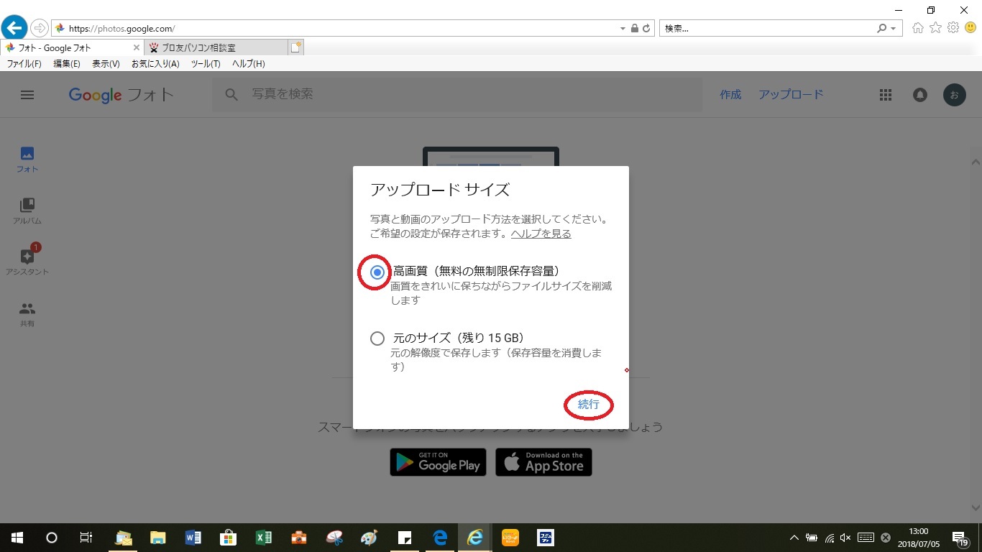Open the hamburger main menu in Google Photos
This screenshot has height=552, width=982.
tap(27, 95)
